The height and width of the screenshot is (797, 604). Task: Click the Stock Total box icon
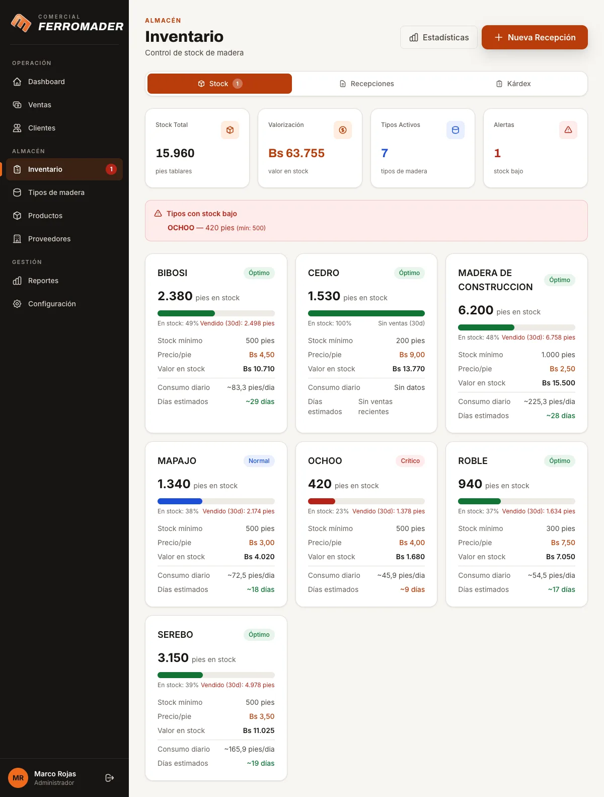(x=230, y=130)
